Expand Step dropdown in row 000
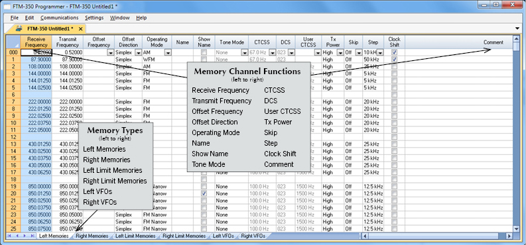 [x=380, y=52]
